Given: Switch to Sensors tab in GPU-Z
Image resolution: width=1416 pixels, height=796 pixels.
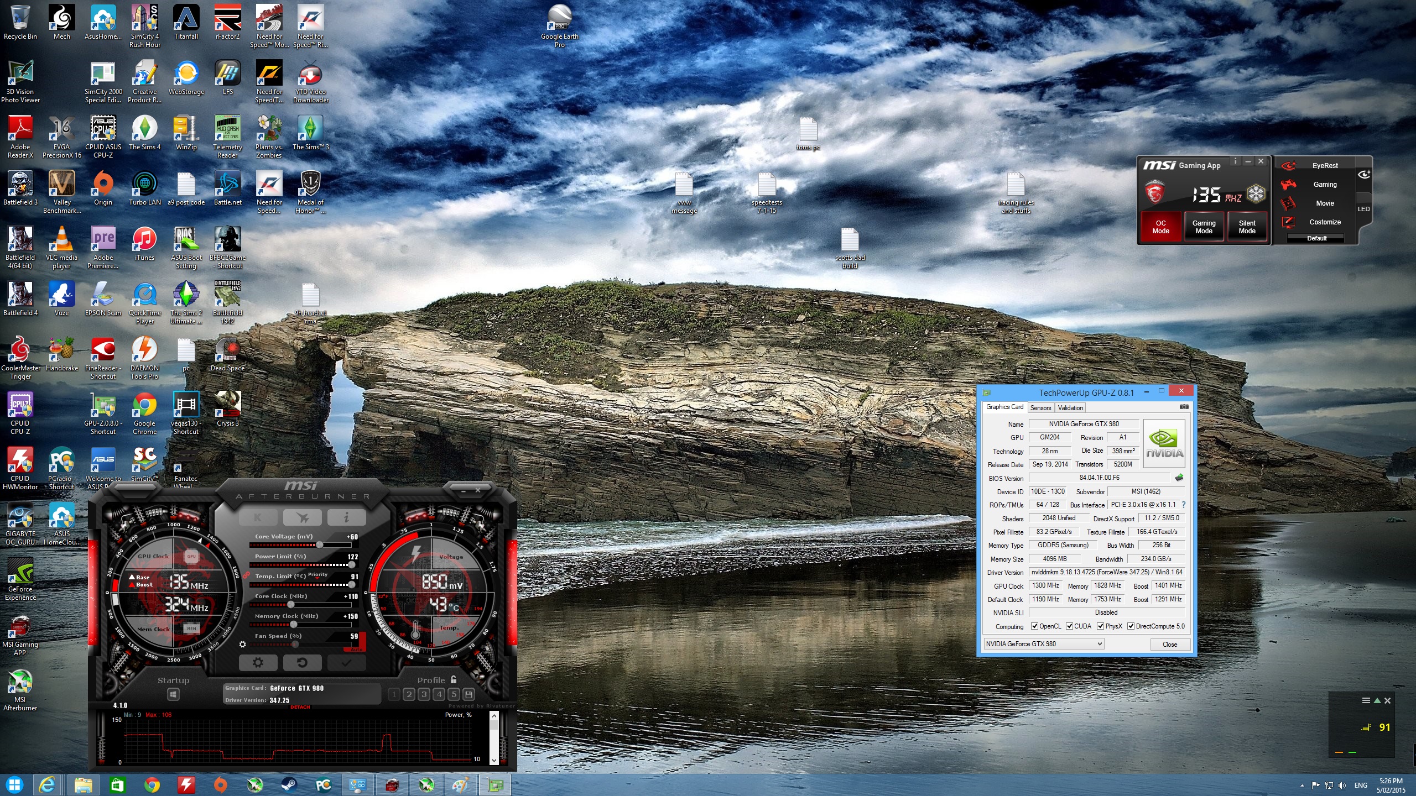Looking at the screenshot, I should [x=1040, y=408].
